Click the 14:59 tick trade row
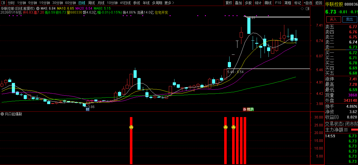The width and height of the screenshot is (358, 165). pyautogui.click(x=341, y=136)
